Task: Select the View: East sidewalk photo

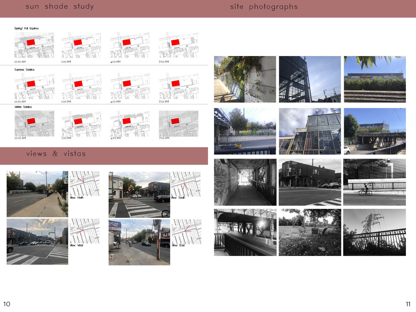Action: point(139,242)
